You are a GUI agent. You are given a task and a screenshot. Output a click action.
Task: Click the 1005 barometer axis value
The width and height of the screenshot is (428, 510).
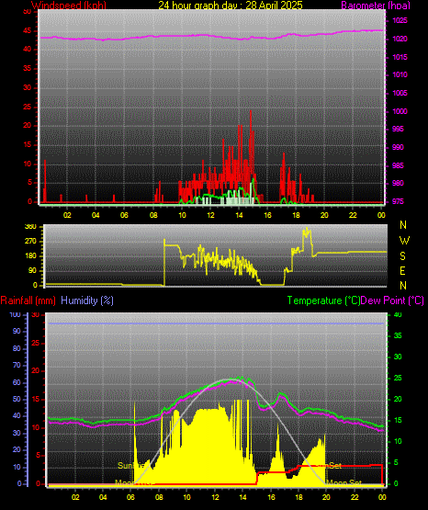400,93
